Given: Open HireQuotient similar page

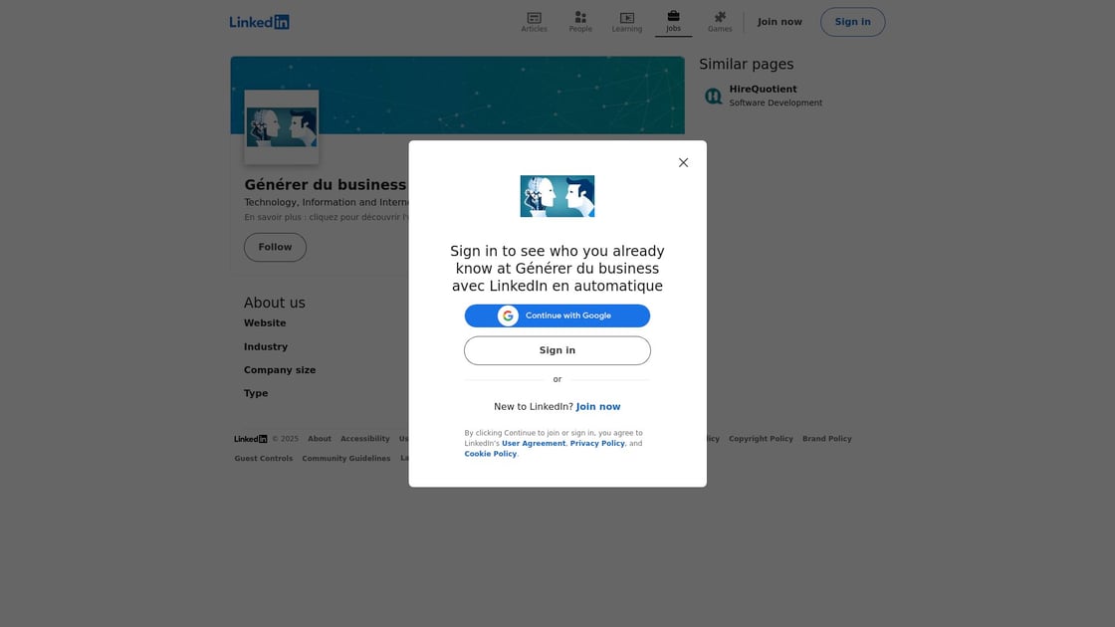Looking at the screenshot, I should (763, 89).
